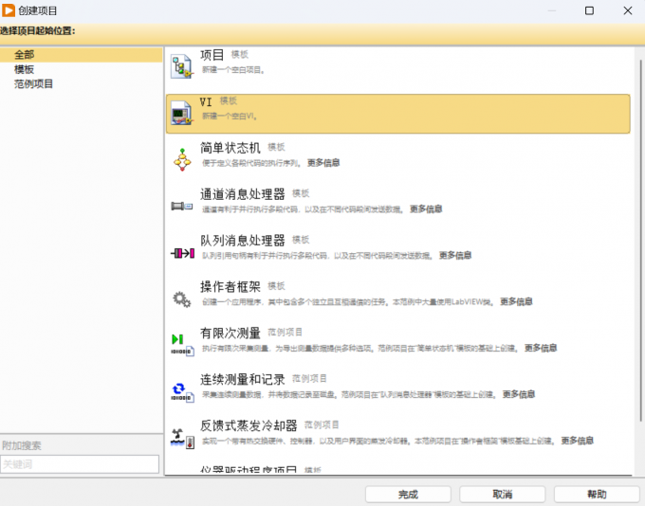Viewport: 645px width, 506px height.
Task: Select the 队列消息处理器 title text
Action: tap(243, 241)
